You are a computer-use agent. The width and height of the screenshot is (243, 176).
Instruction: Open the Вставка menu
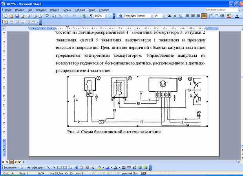[x=41, y=10]
